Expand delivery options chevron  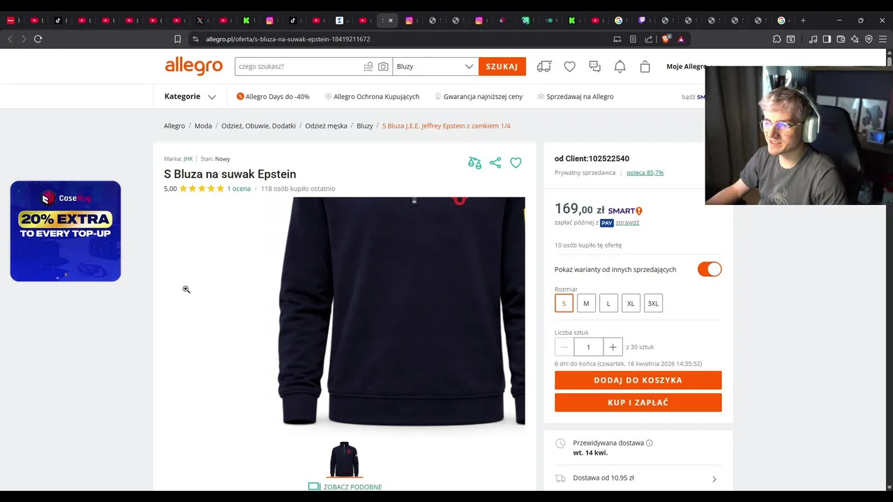coord(714,479)
